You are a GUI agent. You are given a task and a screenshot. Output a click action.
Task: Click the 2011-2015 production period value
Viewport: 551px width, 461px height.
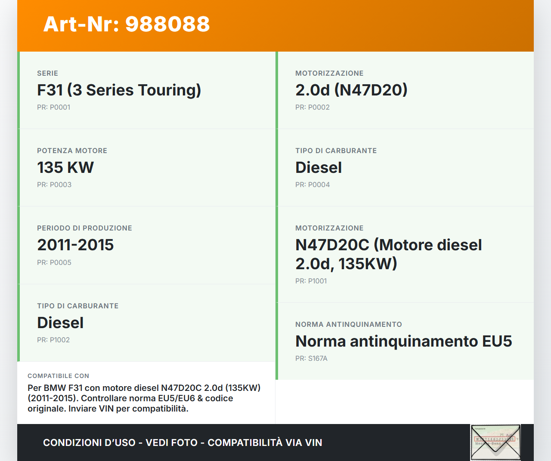[x=75, y=245]
